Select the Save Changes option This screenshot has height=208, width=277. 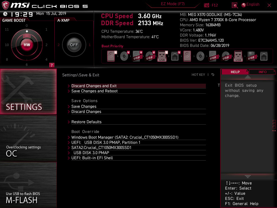click(138, 106)
